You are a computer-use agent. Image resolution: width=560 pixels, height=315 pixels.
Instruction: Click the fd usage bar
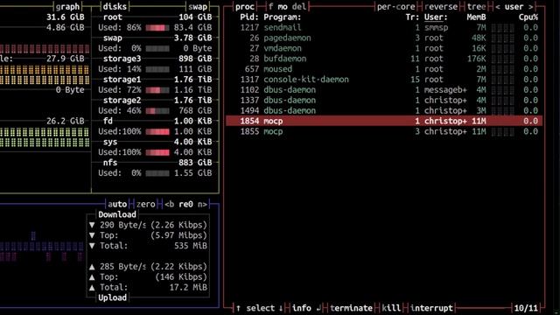(x=157, y=131)
